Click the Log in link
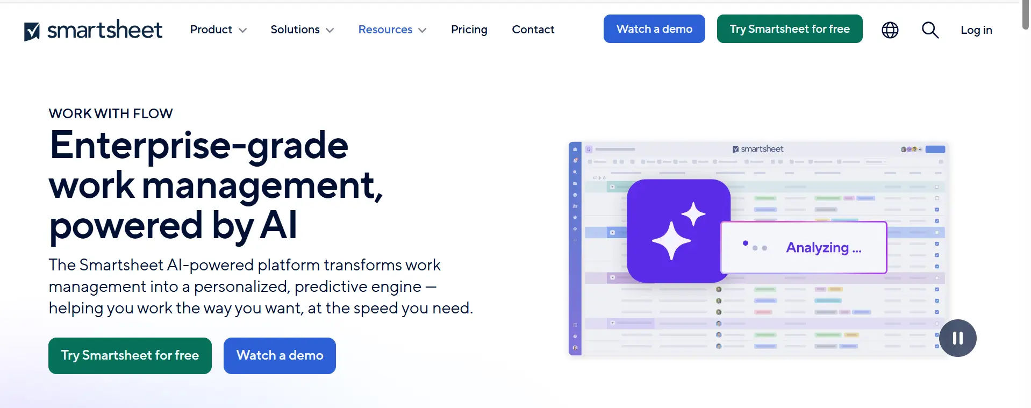The image size is (1031, 408). pos(976,30)
